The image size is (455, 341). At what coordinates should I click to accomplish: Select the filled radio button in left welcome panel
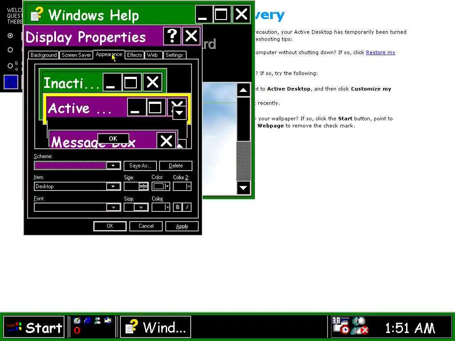point(11,36)
